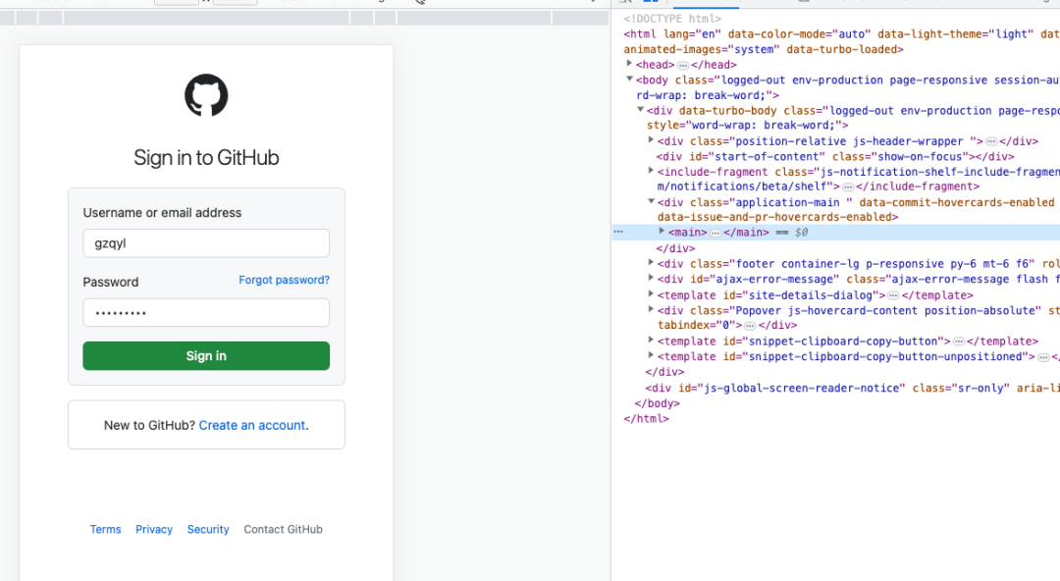The image size is (1060, 581).
Task: Focus the Password input field
Action: point(206,312)
